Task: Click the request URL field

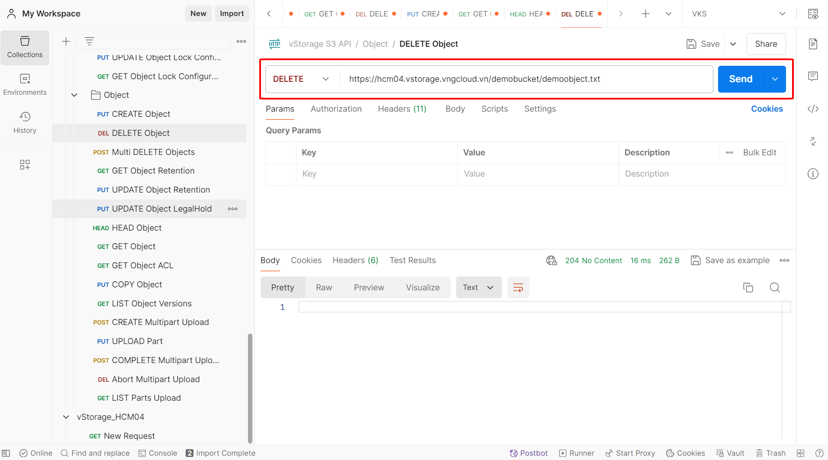Action: tap(526, 79)
